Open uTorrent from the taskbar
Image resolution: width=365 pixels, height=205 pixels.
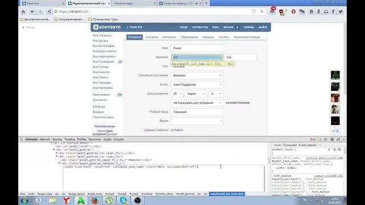click(109, 200)
